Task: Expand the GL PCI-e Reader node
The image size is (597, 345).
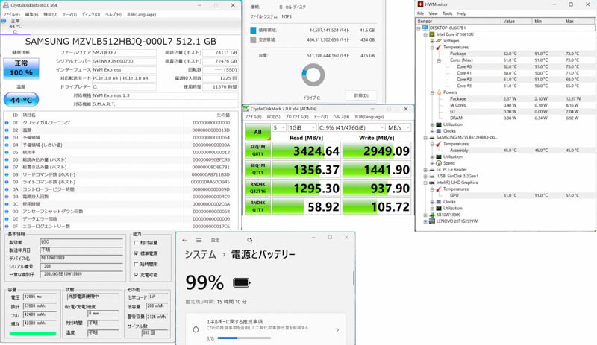Action: pyautogui.click(x=425, y=170)
